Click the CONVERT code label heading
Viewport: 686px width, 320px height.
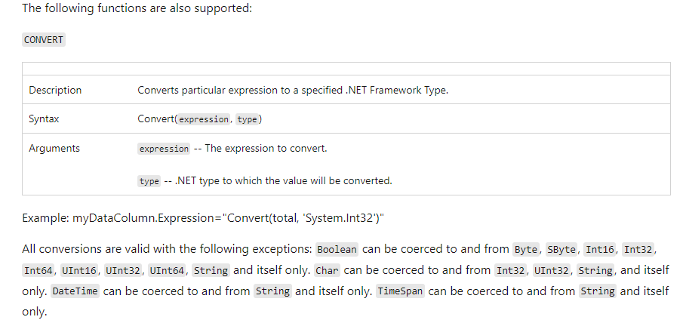(43, 40)
